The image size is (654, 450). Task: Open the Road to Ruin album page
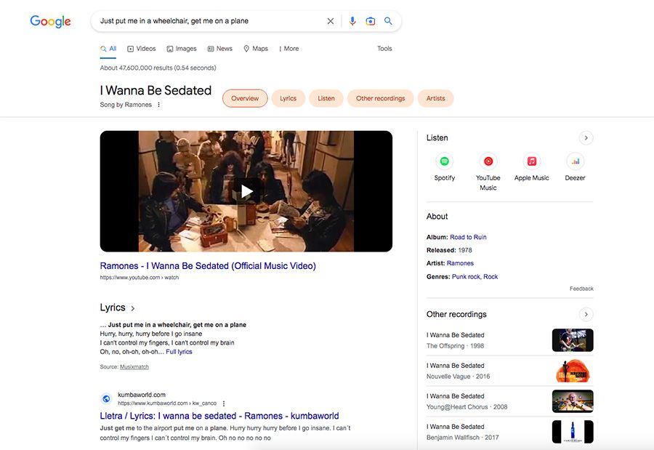click(469, 236)
